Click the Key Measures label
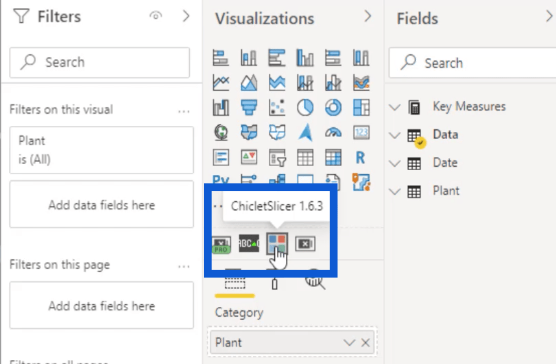Viewport: 556px width, 364px height. click(469, 106)
